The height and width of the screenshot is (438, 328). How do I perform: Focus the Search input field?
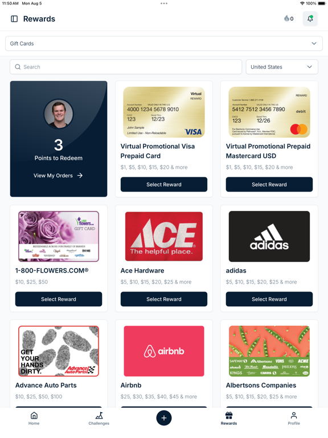point(126,67)
